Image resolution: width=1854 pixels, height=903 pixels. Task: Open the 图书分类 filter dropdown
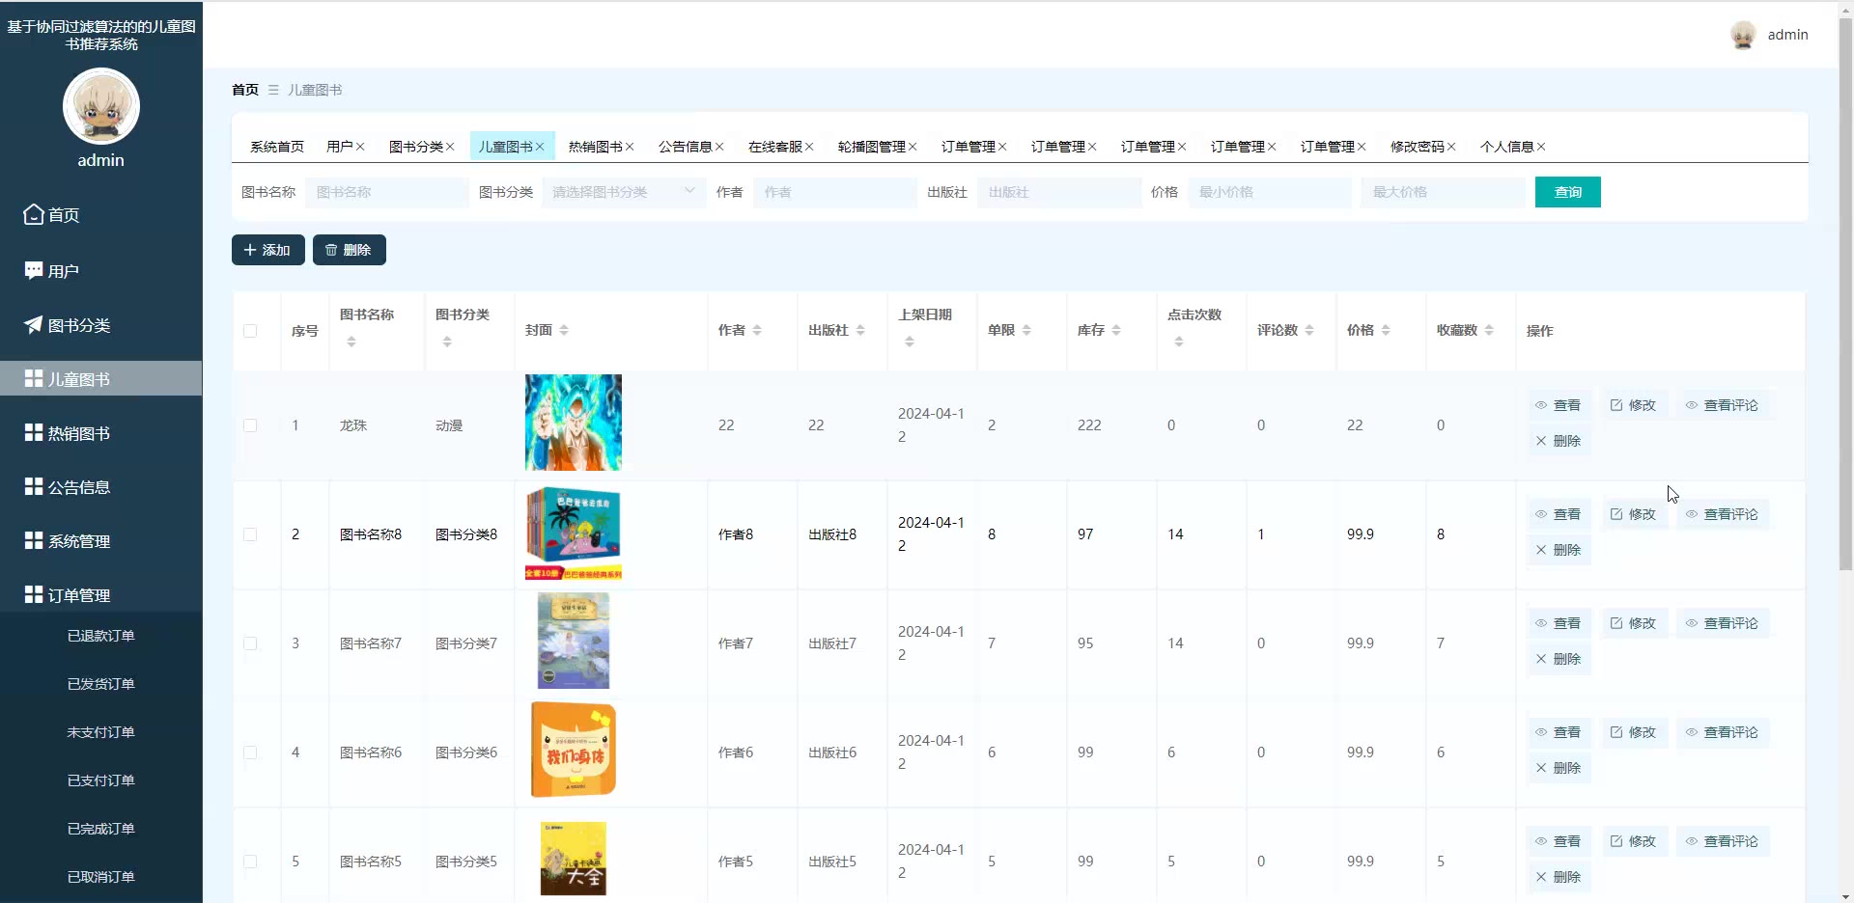(623, 192)
